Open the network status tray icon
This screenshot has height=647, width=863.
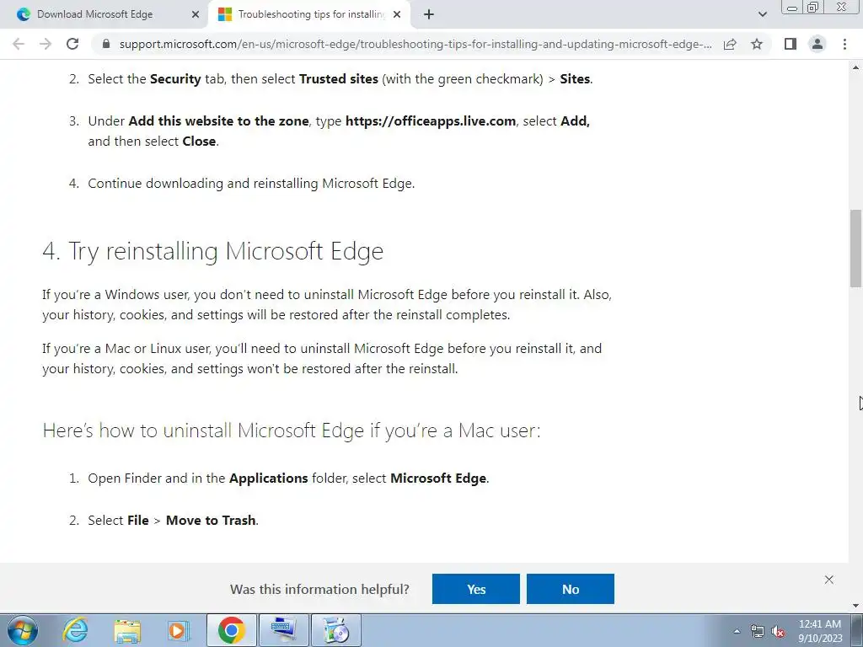pos(758,632)
